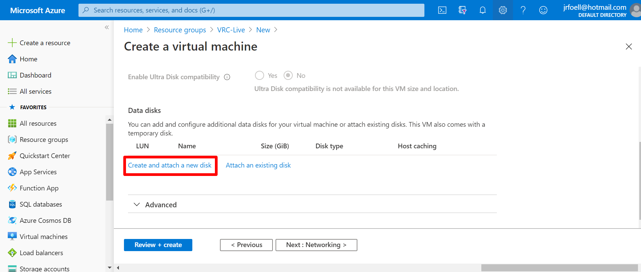The image size is (641, 272).
Task: Click the Ultra Disk compatibility info icon
Action: 227,77
